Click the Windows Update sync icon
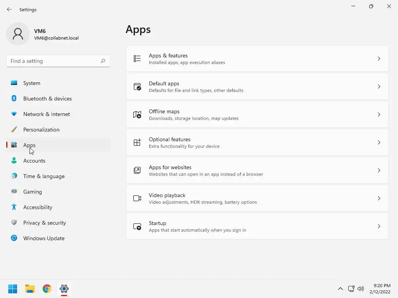The image size is (398, 298). [14, 238]
